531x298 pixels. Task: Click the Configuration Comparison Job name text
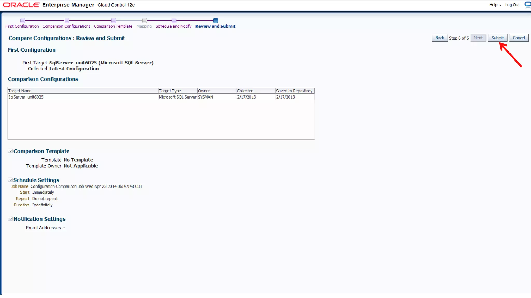(86, 186)
